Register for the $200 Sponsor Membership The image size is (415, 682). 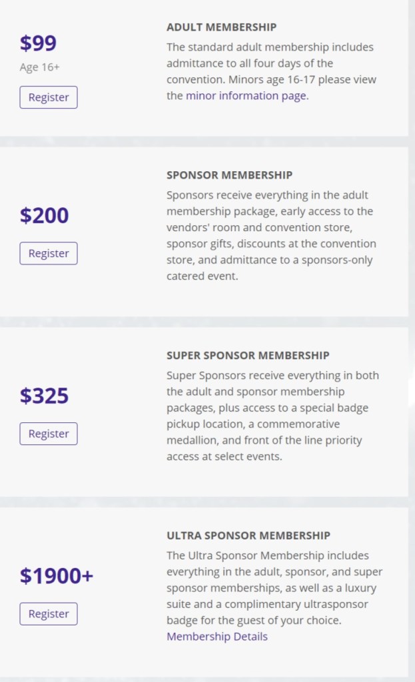coord(49,254)
